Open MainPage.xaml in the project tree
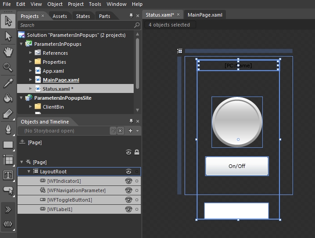 pyautogui.click(x=61, y=80)
